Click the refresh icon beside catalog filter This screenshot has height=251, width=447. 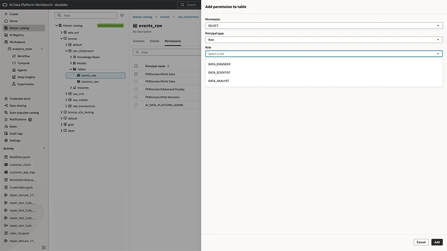pyautogui.click(x=122, y=15)
